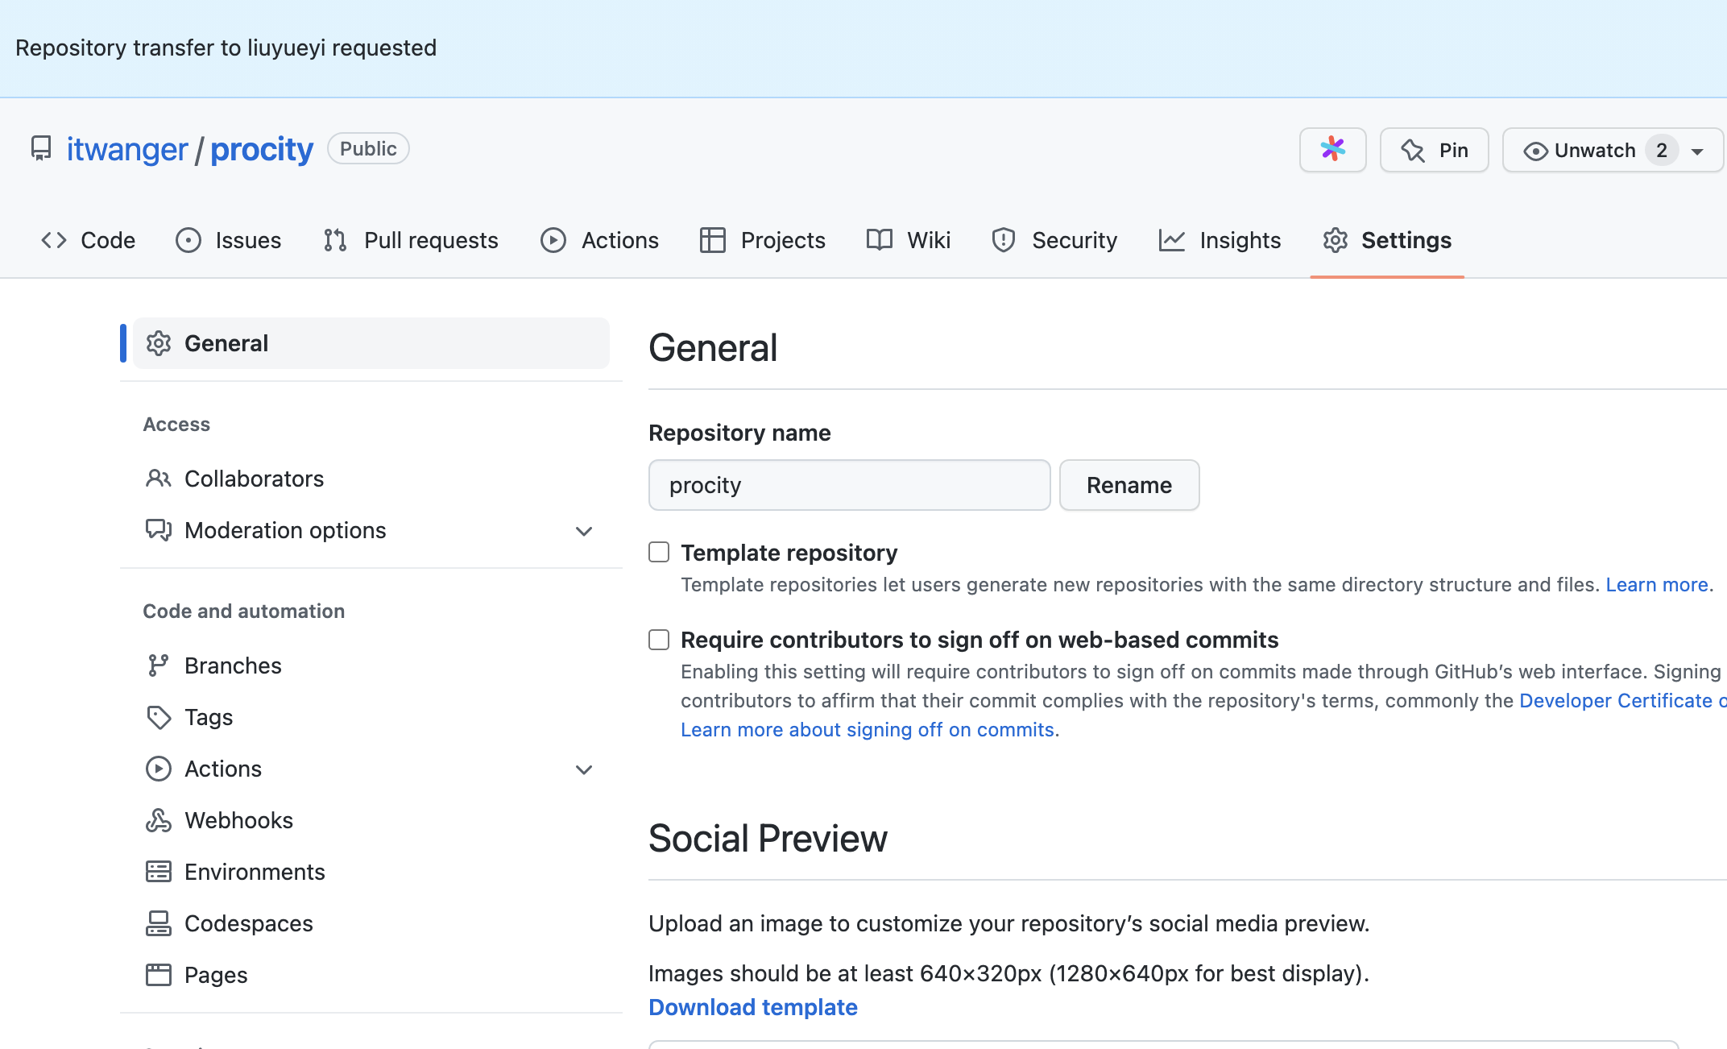Expand Moderation options chevron
The image size is (1727, 1049).
584,531
